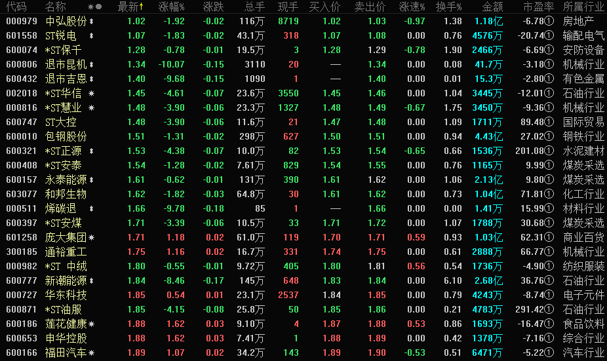Click the 房地产 industry cell
This screenshot has width=607, height=361.
pos(578,21)
